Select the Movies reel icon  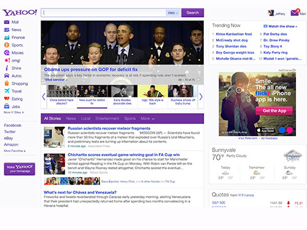pyautogui.click(x=7, y=53)
